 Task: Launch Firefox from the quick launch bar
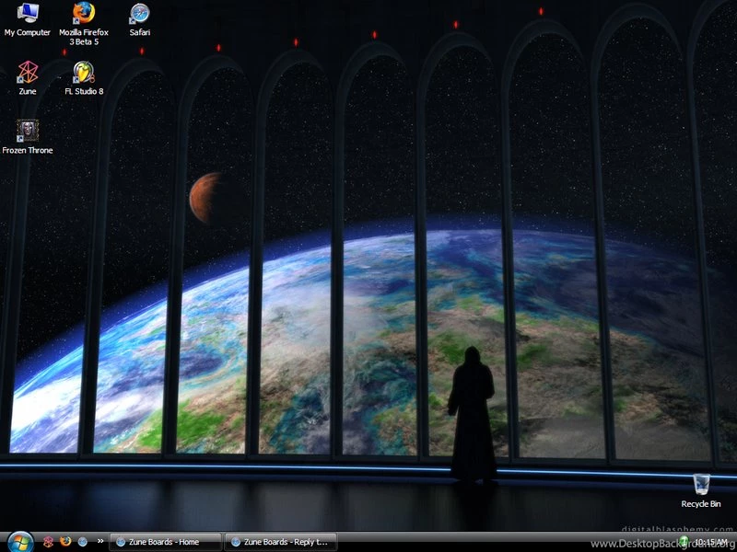tap(65, 542)
